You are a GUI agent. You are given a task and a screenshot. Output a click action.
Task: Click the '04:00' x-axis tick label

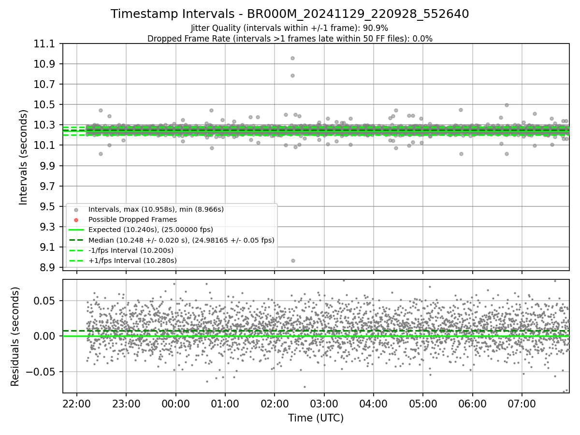point(373,403)
